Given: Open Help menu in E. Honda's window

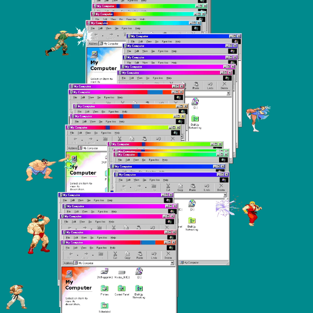Looking at the screenshot, I should point(117,133).
